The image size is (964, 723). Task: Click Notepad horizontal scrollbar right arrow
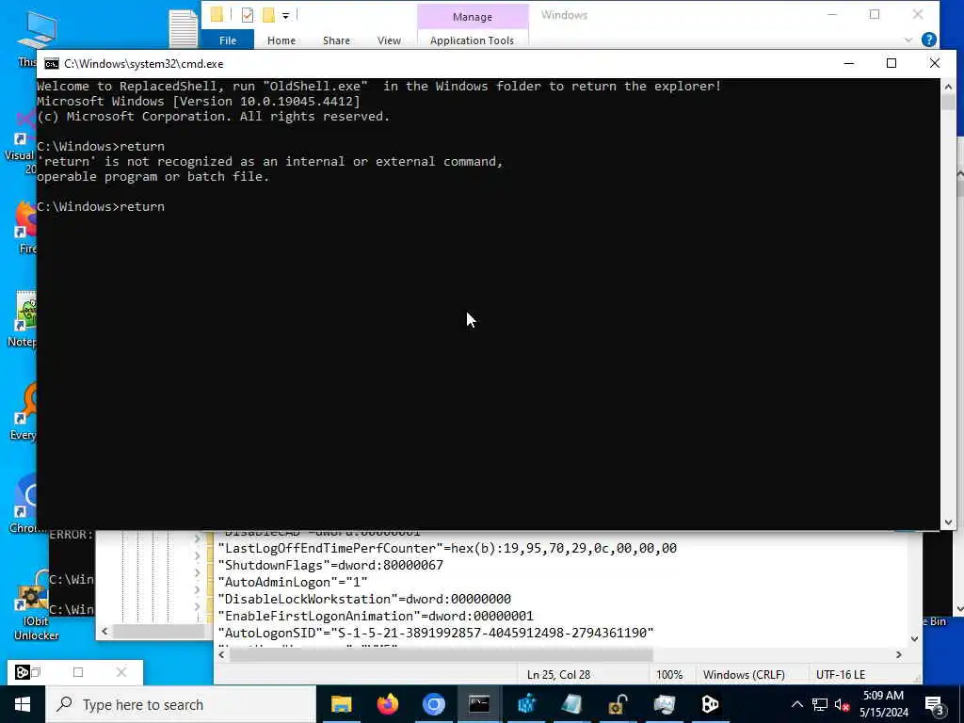click(x=898, y=655)
